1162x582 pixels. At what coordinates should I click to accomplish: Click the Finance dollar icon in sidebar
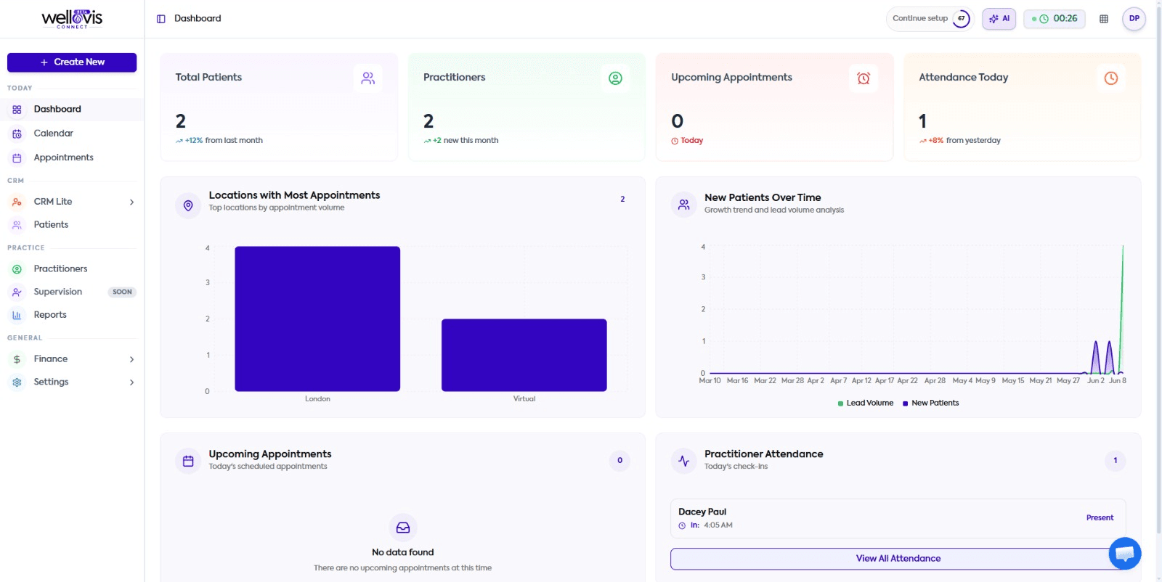tap(17, 359)
